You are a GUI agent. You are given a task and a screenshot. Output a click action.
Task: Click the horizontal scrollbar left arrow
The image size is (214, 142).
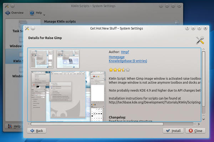(29, 124)
